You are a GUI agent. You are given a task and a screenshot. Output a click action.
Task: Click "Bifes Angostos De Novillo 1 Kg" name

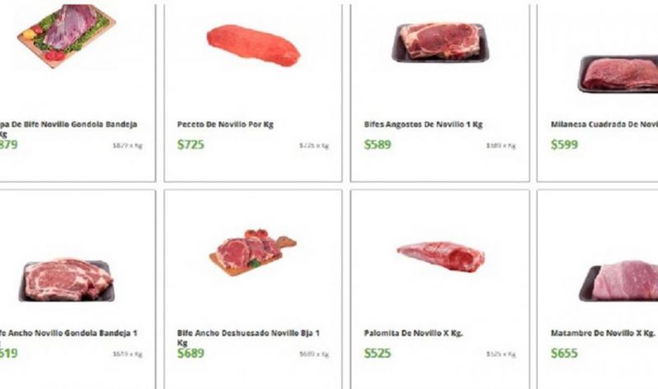point(423,125)
